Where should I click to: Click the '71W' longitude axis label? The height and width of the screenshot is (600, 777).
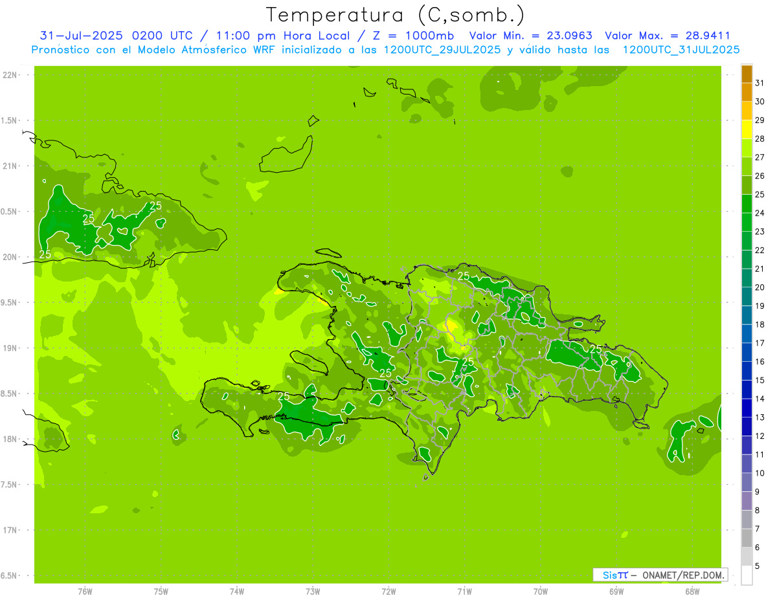464,592
